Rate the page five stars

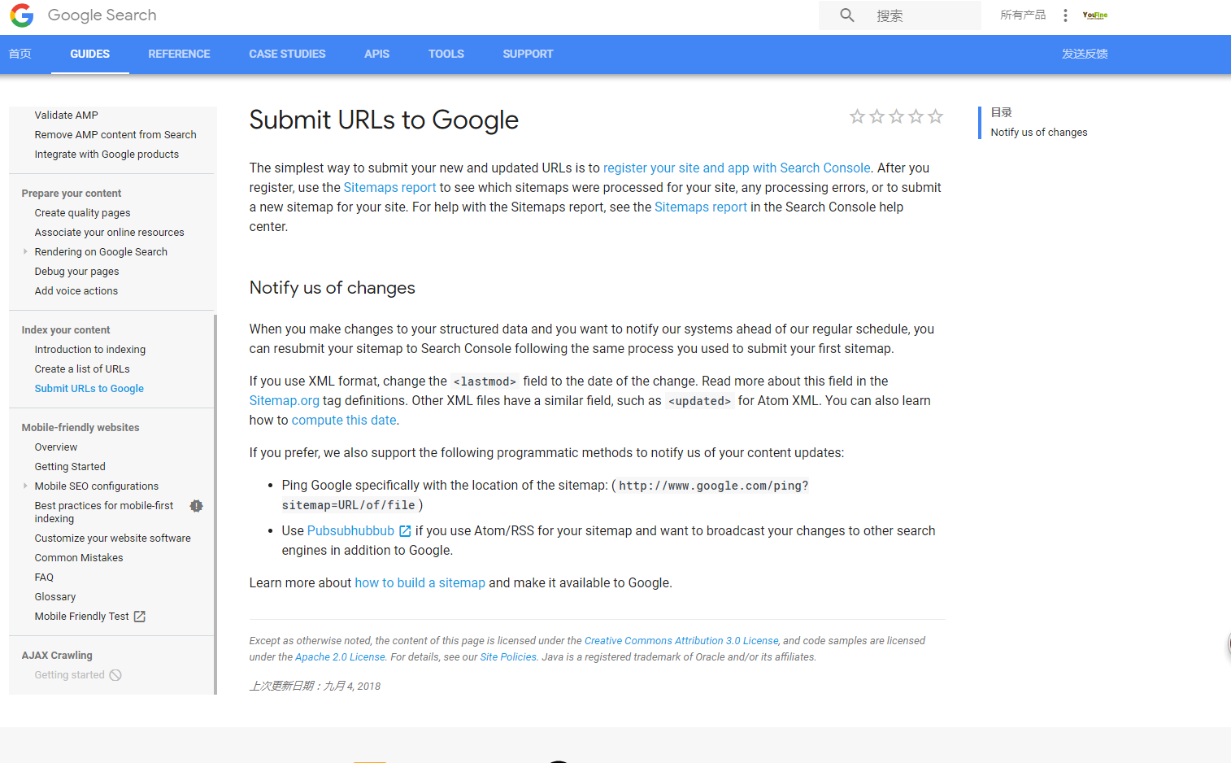935,116
